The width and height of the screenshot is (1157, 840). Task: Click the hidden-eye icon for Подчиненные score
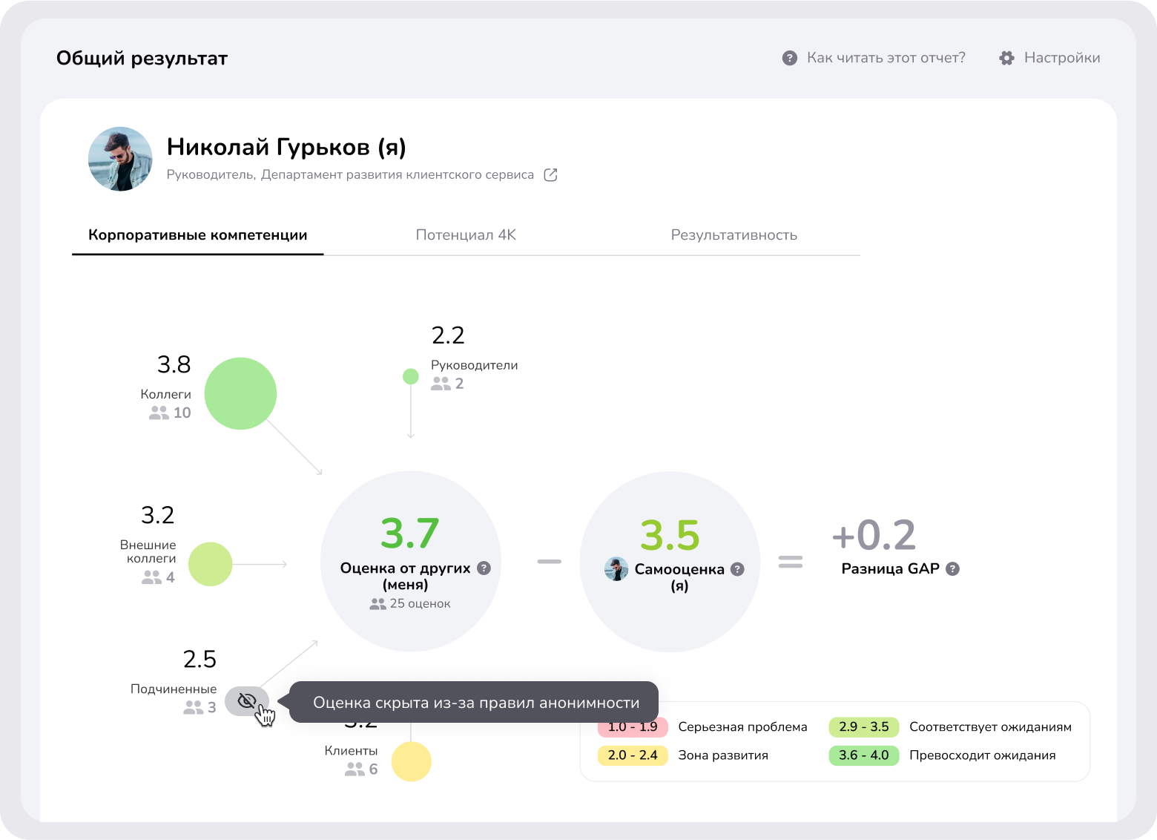246,700
